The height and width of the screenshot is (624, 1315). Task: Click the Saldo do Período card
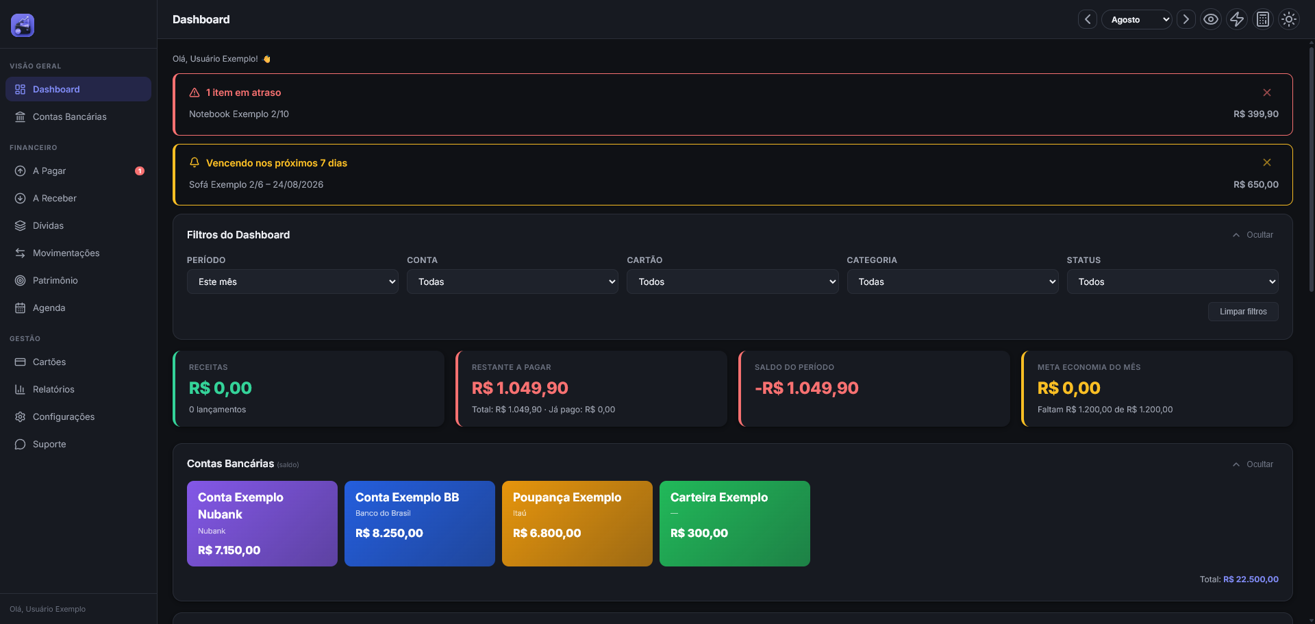tap(875, 388)
